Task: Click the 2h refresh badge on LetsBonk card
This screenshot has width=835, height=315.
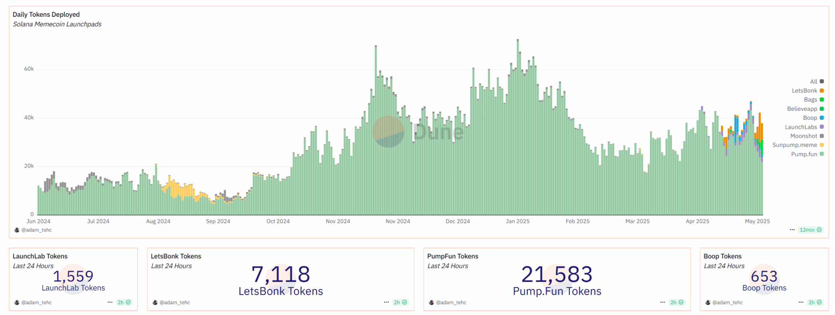Action: 400,302
